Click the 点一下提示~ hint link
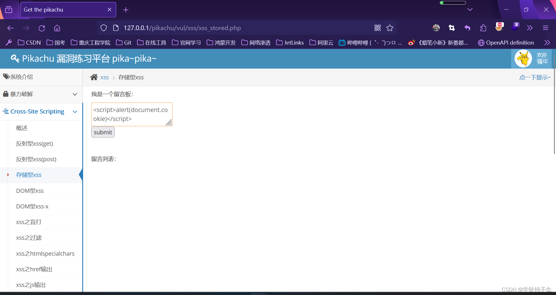The image size is (556, 295). point(535,77)
